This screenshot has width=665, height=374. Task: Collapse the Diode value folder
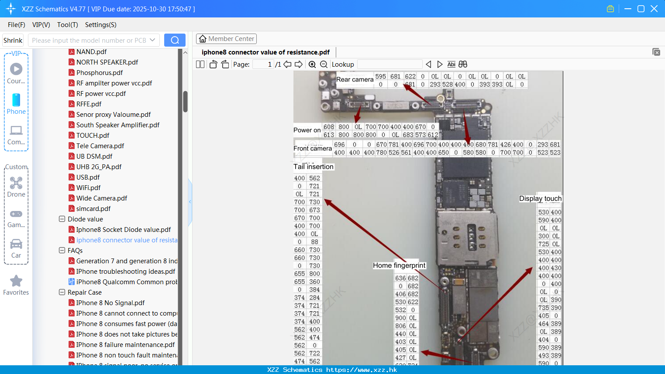[62, 219]
